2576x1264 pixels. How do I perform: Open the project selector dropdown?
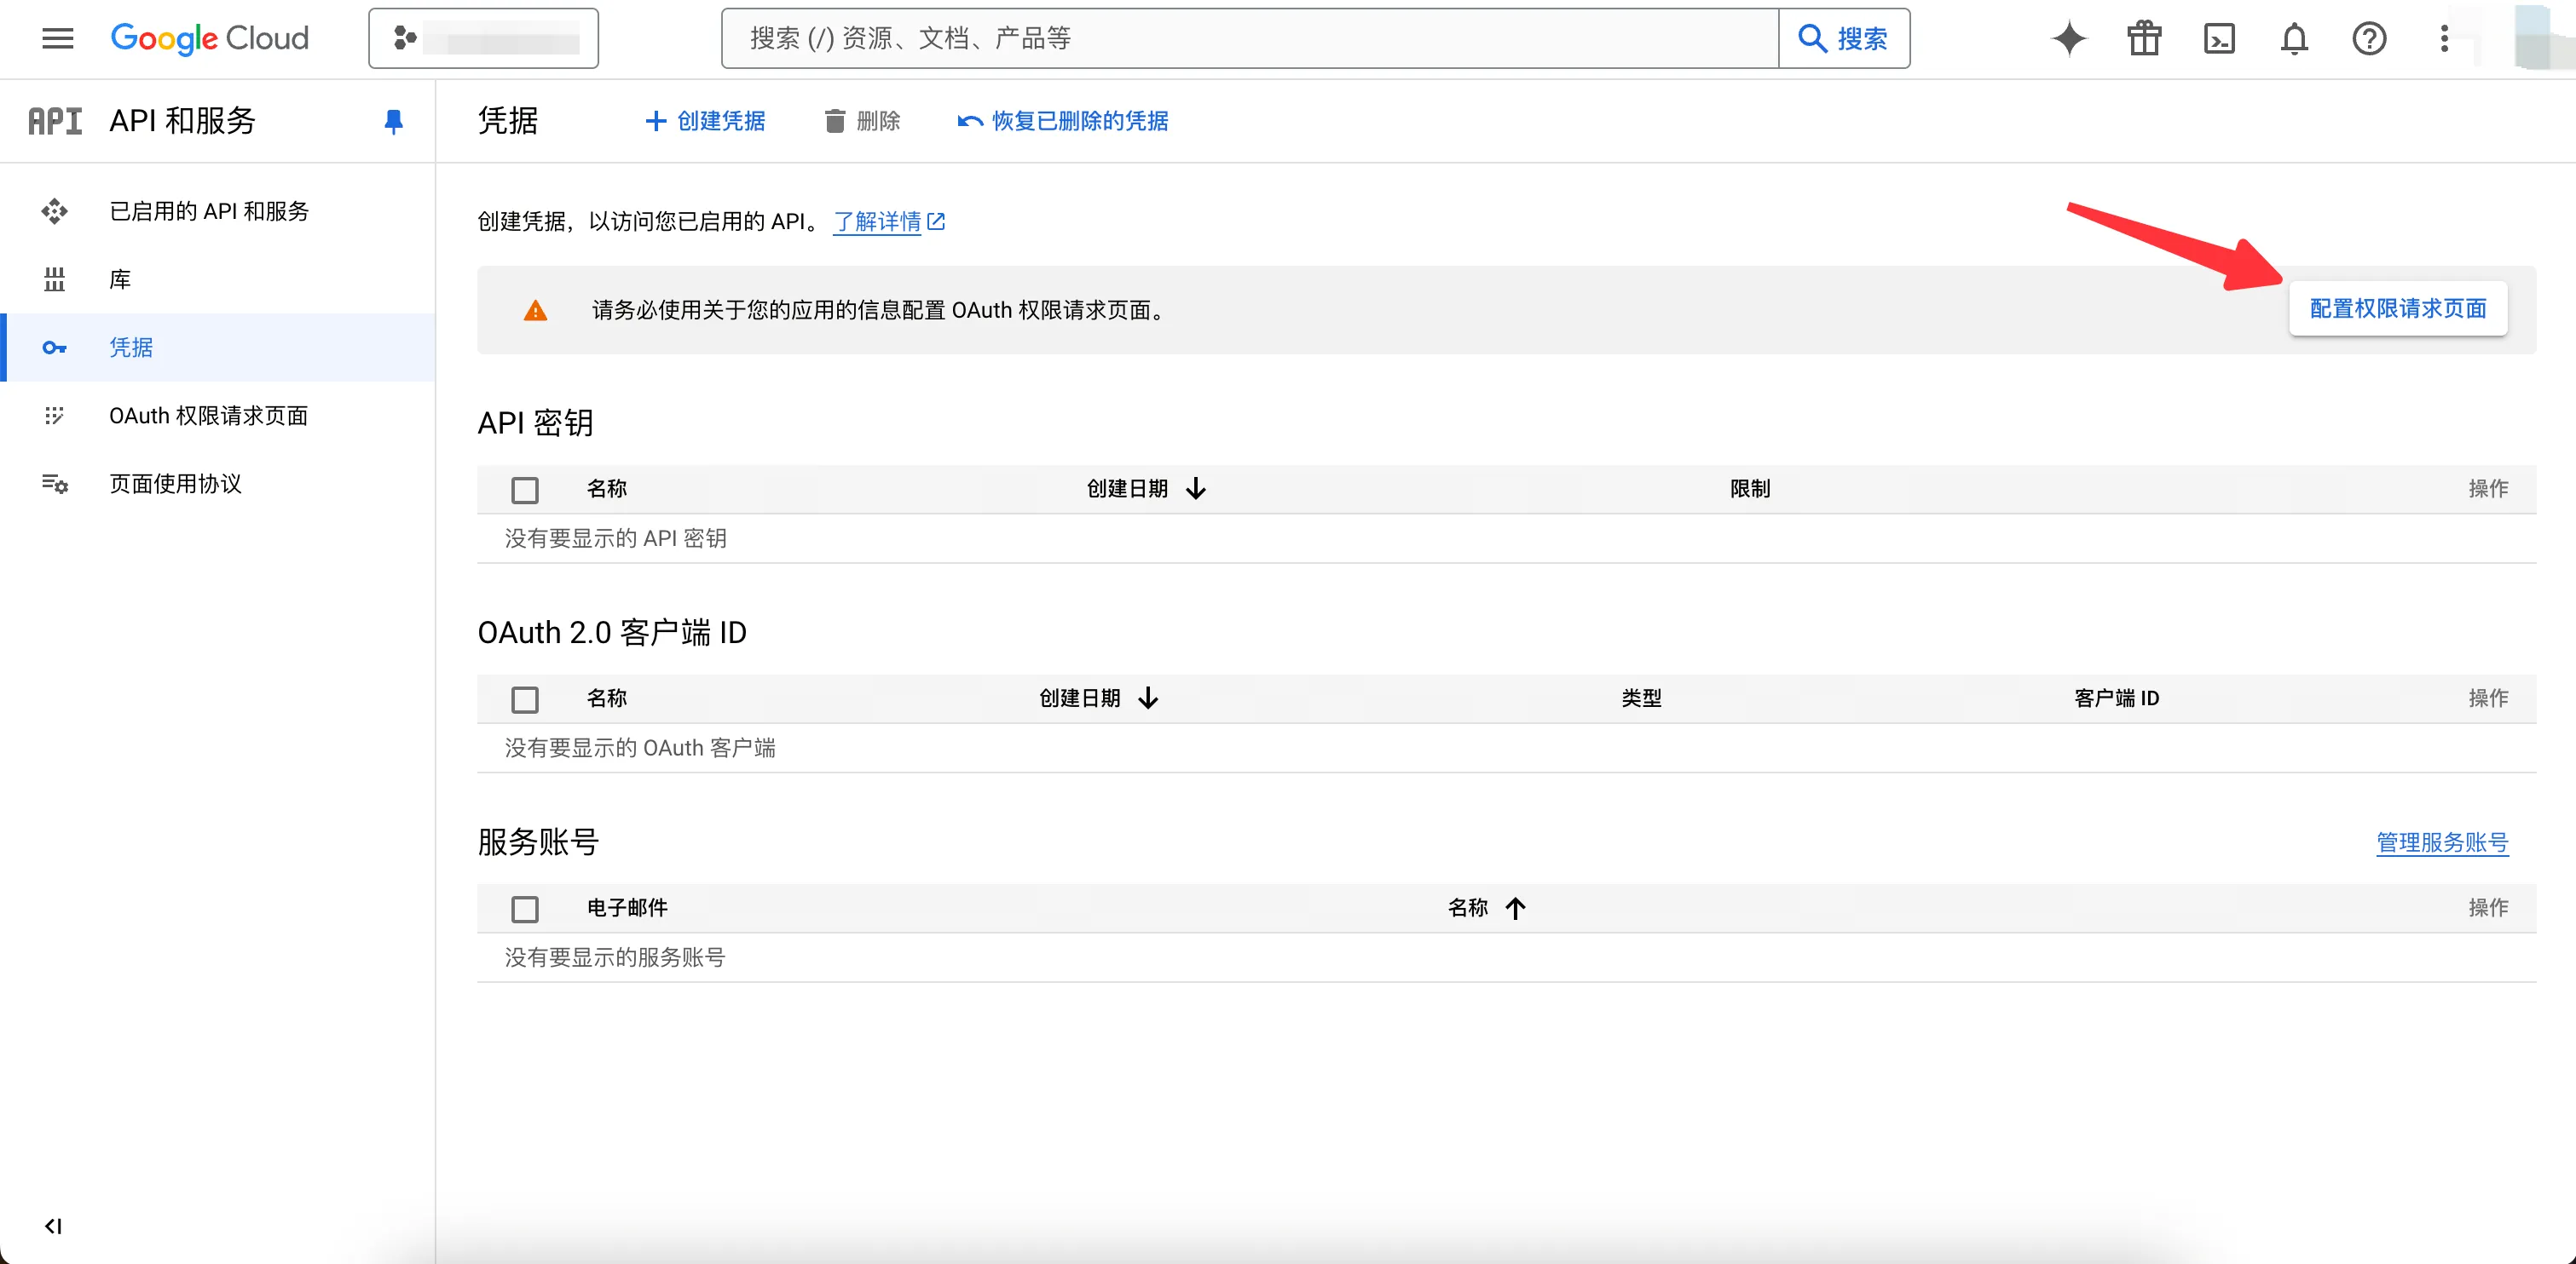483,39
